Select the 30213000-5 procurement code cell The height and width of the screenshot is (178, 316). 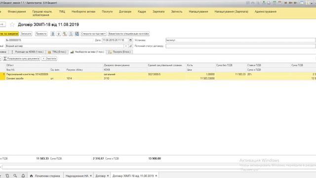pyautogui.click(x=166, y=74)
